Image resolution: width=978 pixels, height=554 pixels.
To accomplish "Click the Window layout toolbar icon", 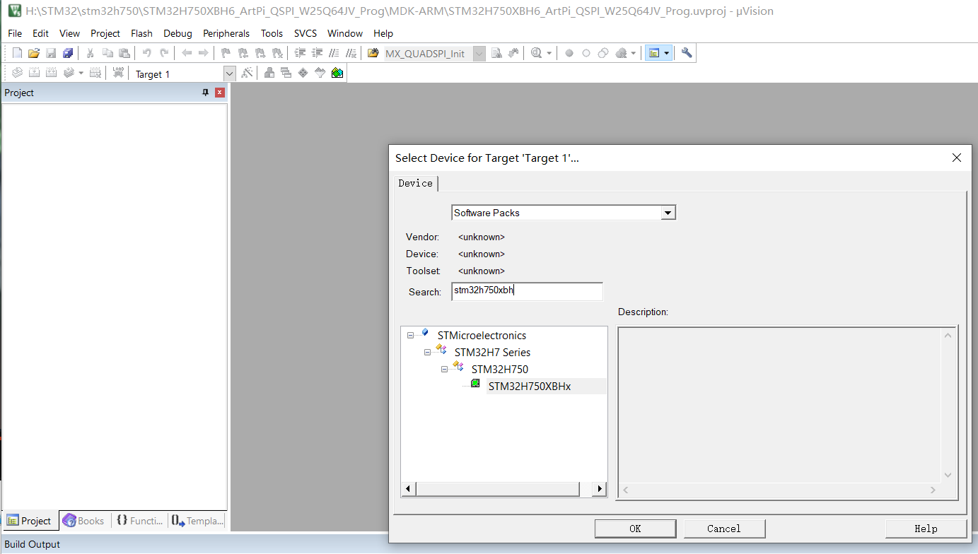I will point(654,53).
